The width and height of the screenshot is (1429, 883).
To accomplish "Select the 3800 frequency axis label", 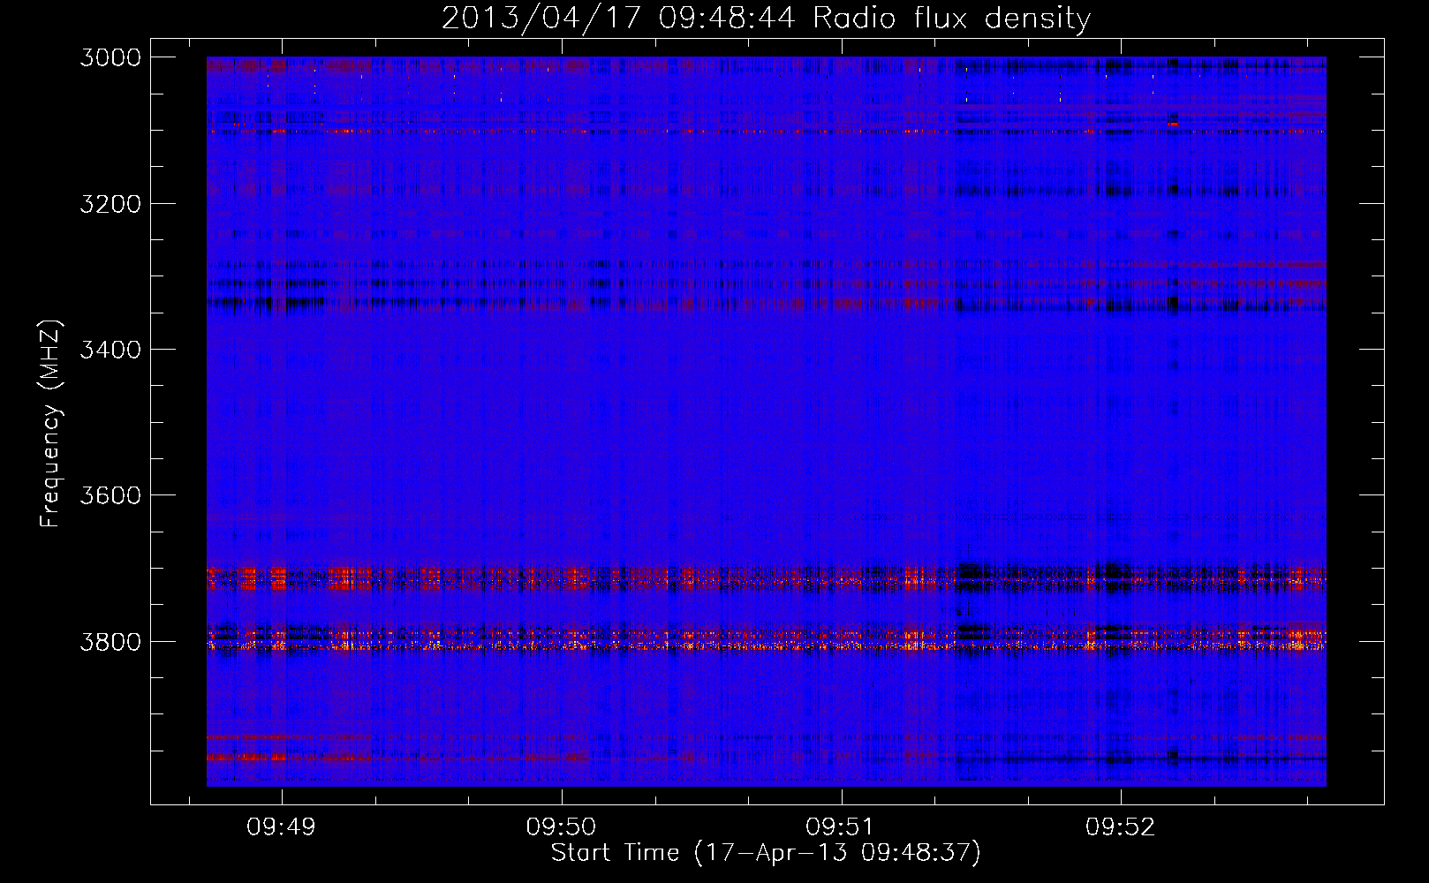I will pyautogui.click(x=110, y=641).
